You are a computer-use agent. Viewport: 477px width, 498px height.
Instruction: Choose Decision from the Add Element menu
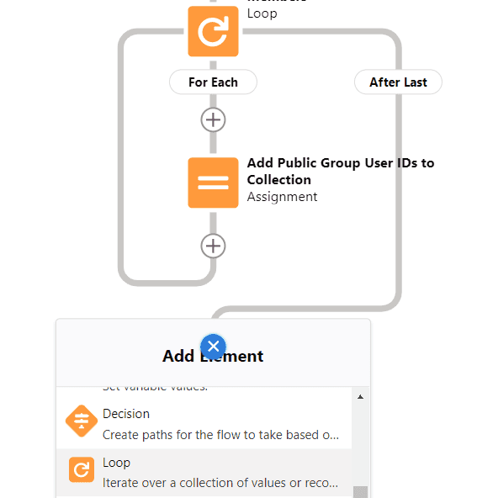(204, 423)
